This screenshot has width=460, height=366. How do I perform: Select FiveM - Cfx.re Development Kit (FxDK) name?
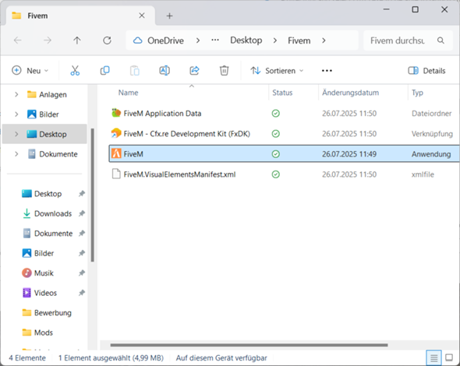click(x=187, y=134)
